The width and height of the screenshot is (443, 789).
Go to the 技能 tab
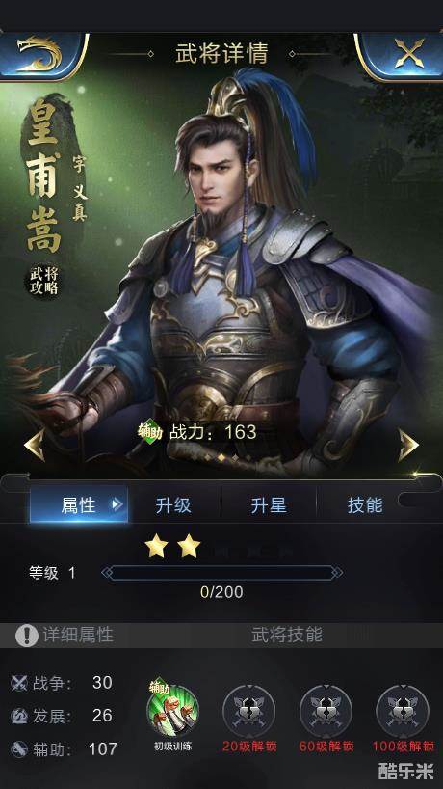coord(365,505)
